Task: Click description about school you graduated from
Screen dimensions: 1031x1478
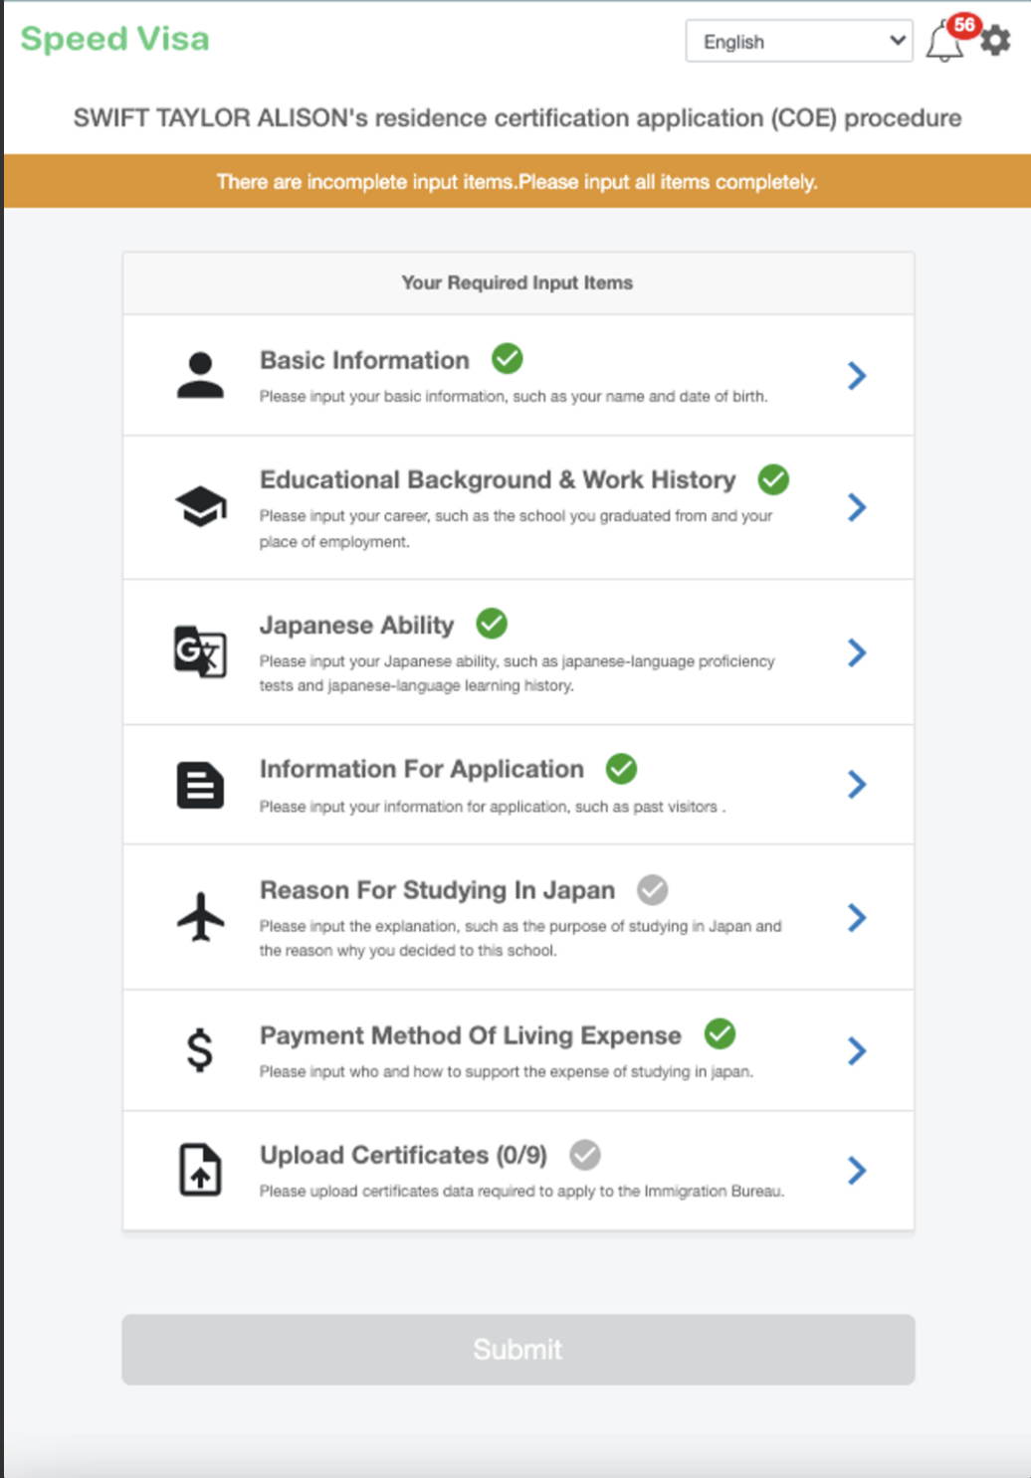Action: click(x=515, y=528)
